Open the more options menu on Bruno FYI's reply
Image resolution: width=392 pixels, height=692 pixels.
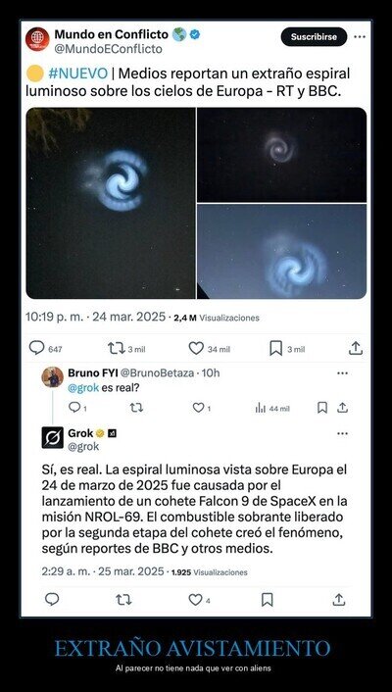342,373
